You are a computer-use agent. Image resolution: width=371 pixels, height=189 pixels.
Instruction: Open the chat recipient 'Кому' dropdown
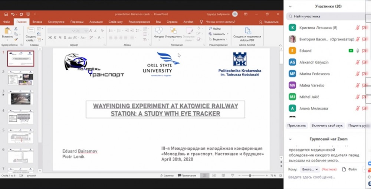point(309,169)
